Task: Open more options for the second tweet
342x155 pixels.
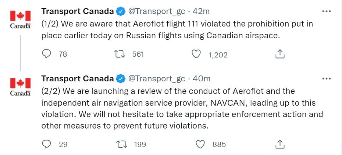Action: click(x=326, y=78)
